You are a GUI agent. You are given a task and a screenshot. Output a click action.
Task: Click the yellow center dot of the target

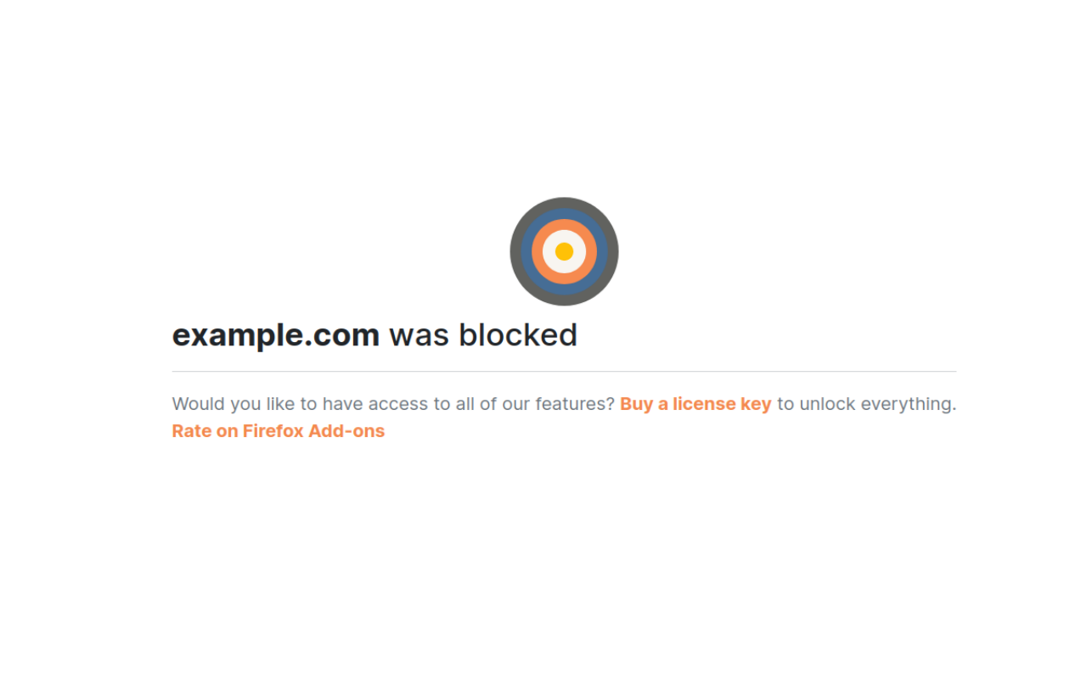coord(564,251)
